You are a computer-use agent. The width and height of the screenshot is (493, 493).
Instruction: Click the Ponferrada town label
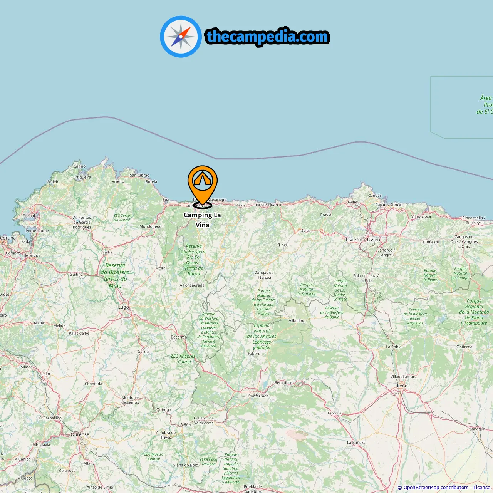coord(258,396)
